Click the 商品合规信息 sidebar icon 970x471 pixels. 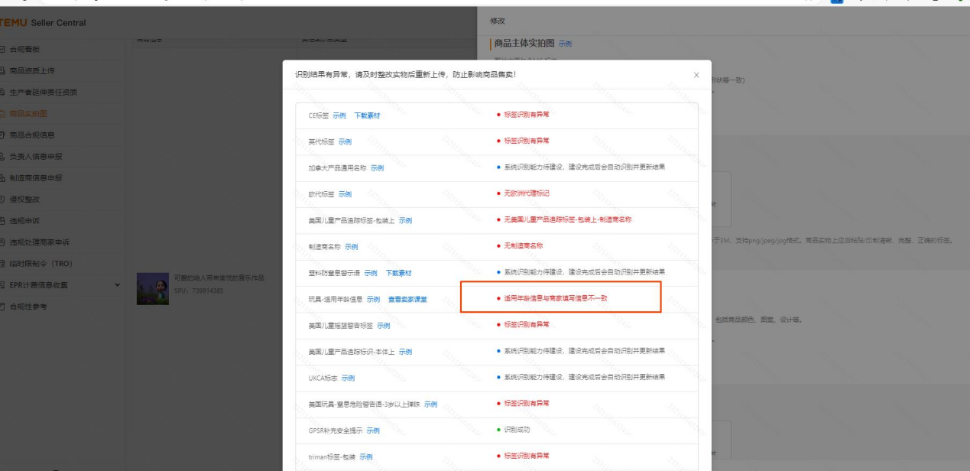2,135
